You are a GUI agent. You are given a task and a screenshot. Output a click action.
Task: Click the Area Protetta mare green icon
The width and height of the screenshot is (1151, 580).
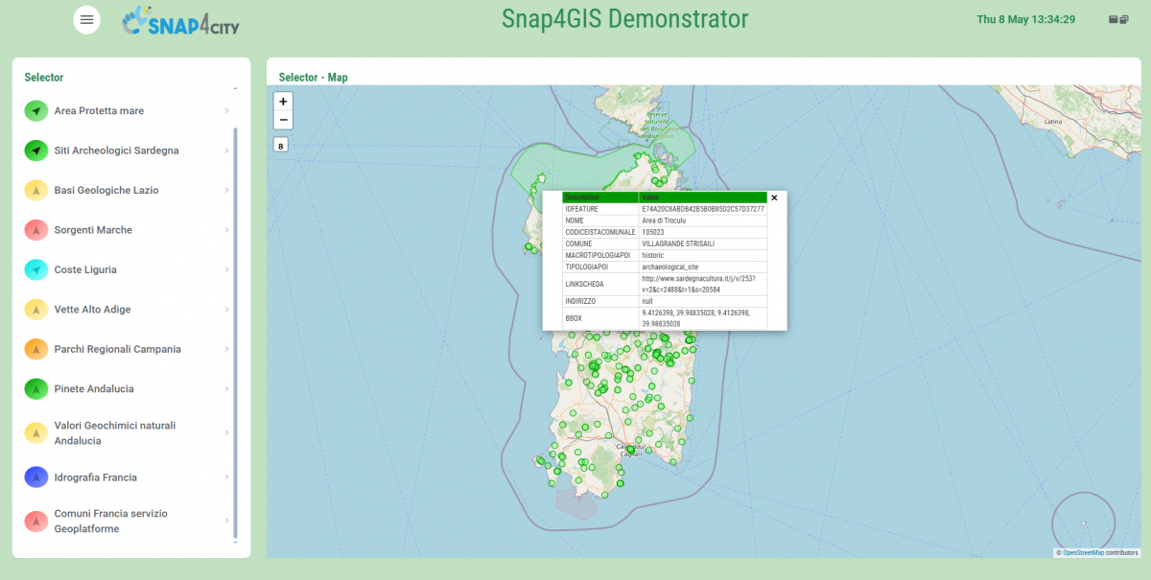point(36,111)
